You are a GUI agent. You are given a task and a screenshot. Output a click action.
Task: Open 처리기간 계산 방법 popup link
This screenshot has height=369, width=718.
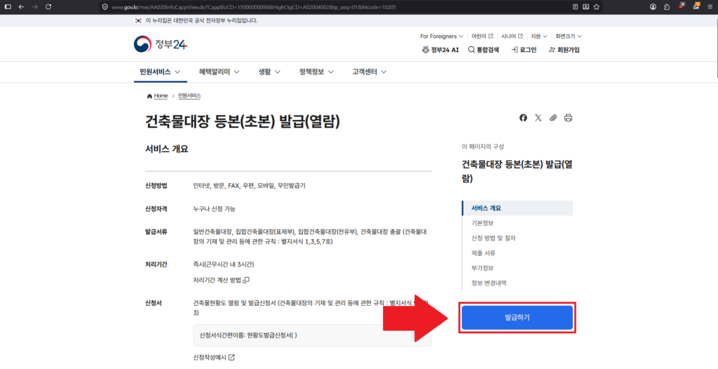(x=221, y=280)
